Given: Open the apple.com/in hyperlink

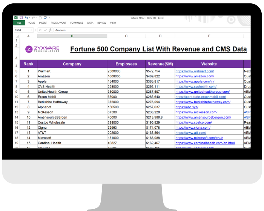Looking at the screenshot, I should coord(195,81).
